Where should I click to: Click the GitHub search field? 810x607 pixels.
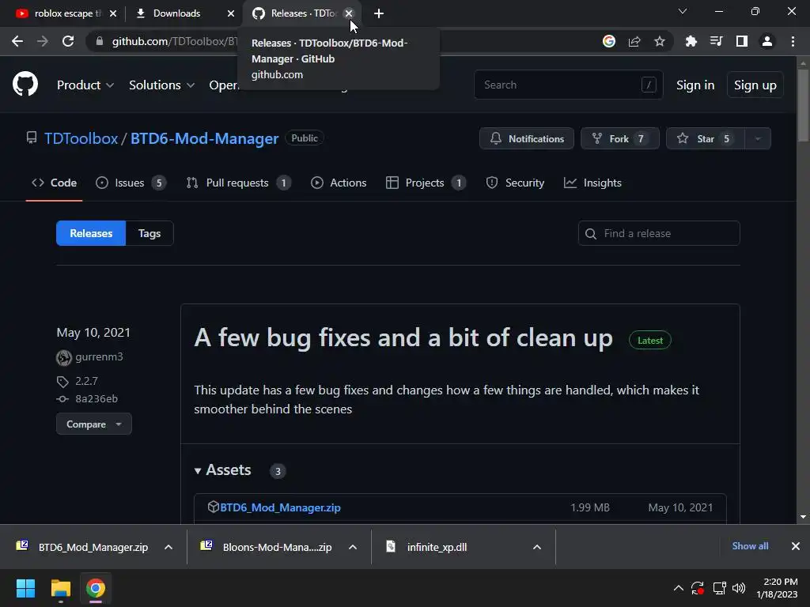[568, 85]
